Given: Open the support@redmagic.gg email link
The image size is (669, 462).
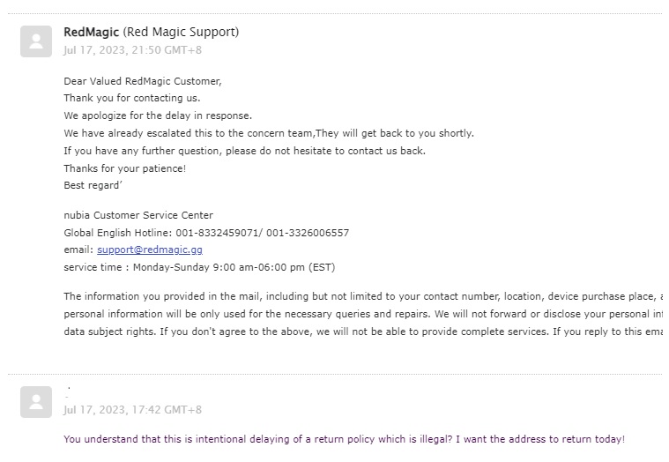Looking at the screenshot, I should (x=150, y=250).
